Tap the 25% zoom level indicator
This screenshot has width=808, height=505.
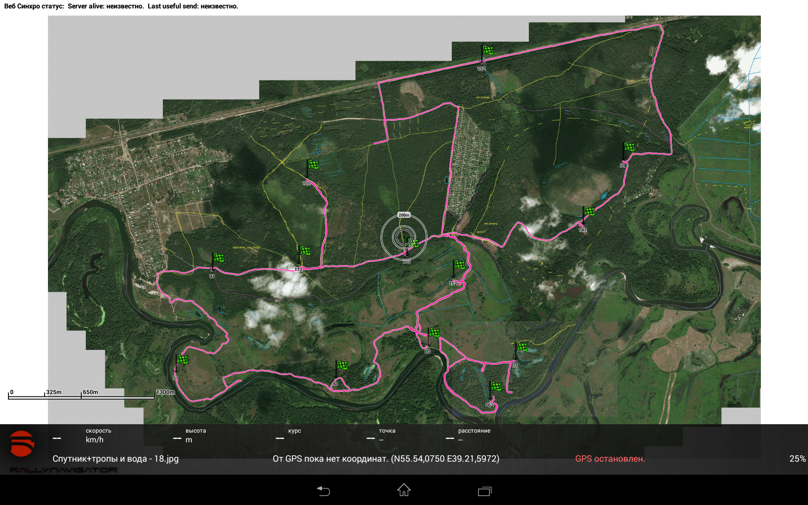tap(797, 459)
